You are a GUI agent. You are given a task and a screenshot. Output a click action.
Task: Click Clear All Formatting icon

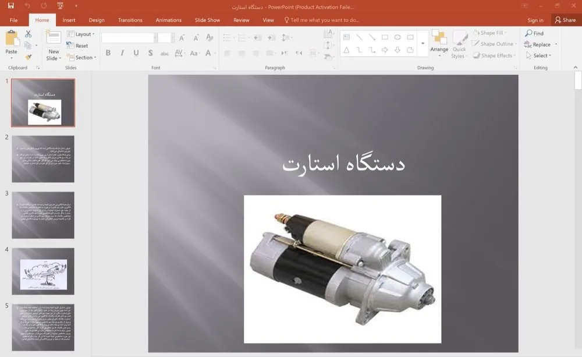(x=210, y=37)
